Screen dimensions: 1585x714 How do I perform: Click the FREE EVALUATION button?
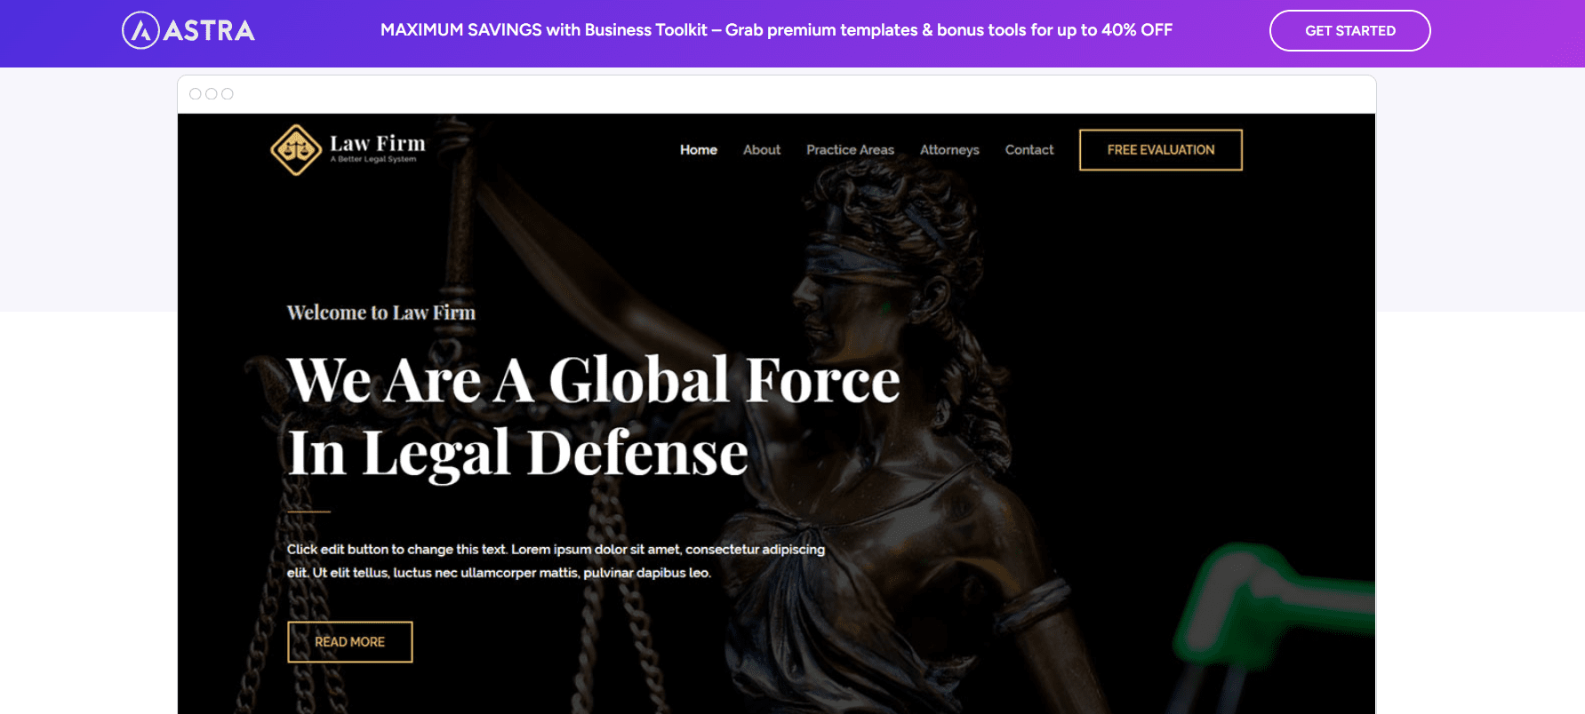coord(1161,150)
